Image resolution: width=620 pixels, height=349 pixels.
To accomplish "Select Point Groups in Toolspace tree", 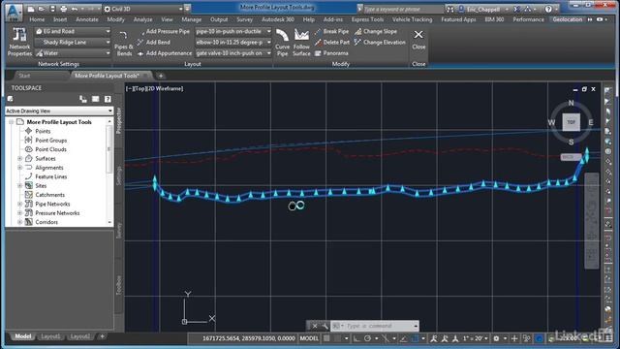I will [x=51, y=140].
